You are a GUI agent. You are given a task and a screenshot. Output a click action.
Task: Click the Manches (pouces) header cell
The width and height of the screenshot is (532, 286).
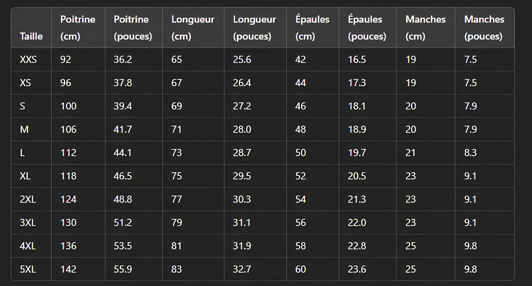(x=484, y=28)
